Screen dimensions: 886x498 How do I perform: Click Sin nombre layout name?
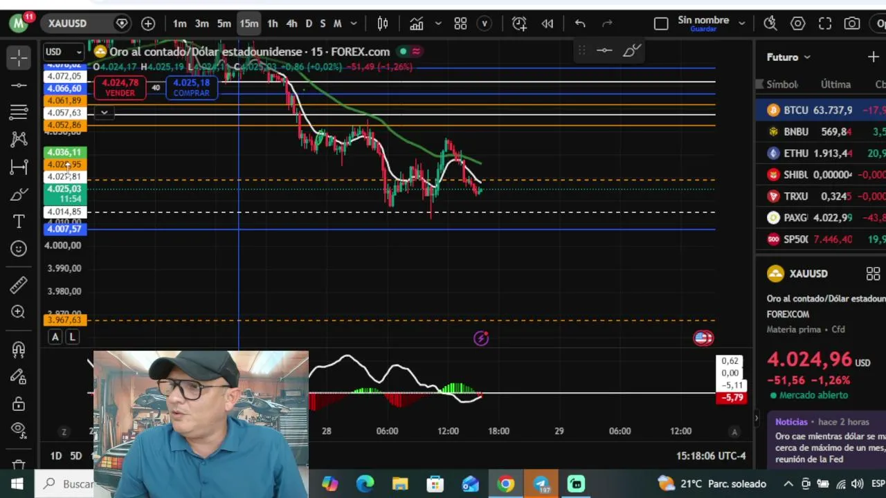pos(703,21)
